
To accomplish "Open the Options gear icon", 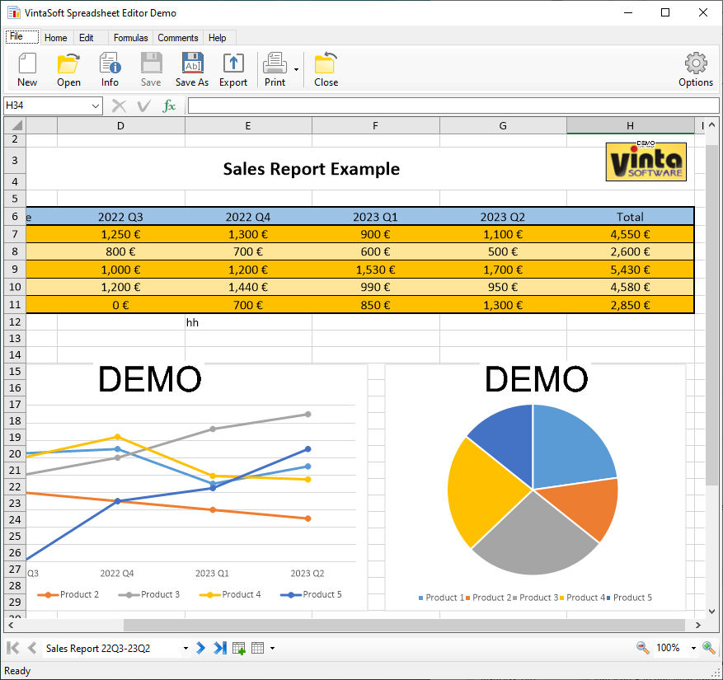I will 696,68.
